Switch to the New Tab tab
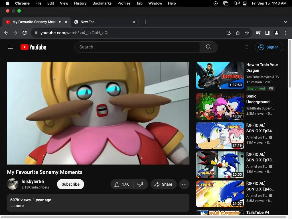This screenshot has height=219, width=292. point(104,22)
